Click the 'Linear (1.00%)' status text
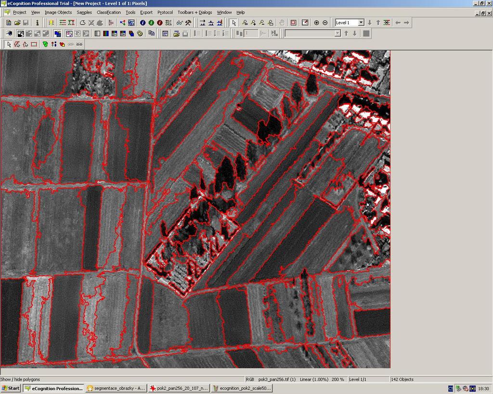This screenshot has width=493, height=394. pyautogui.click(x=314, y=379)
